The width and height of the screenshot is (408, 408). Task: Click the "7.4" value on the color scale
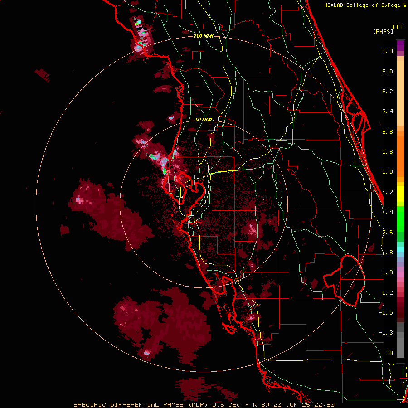[388, 112]
